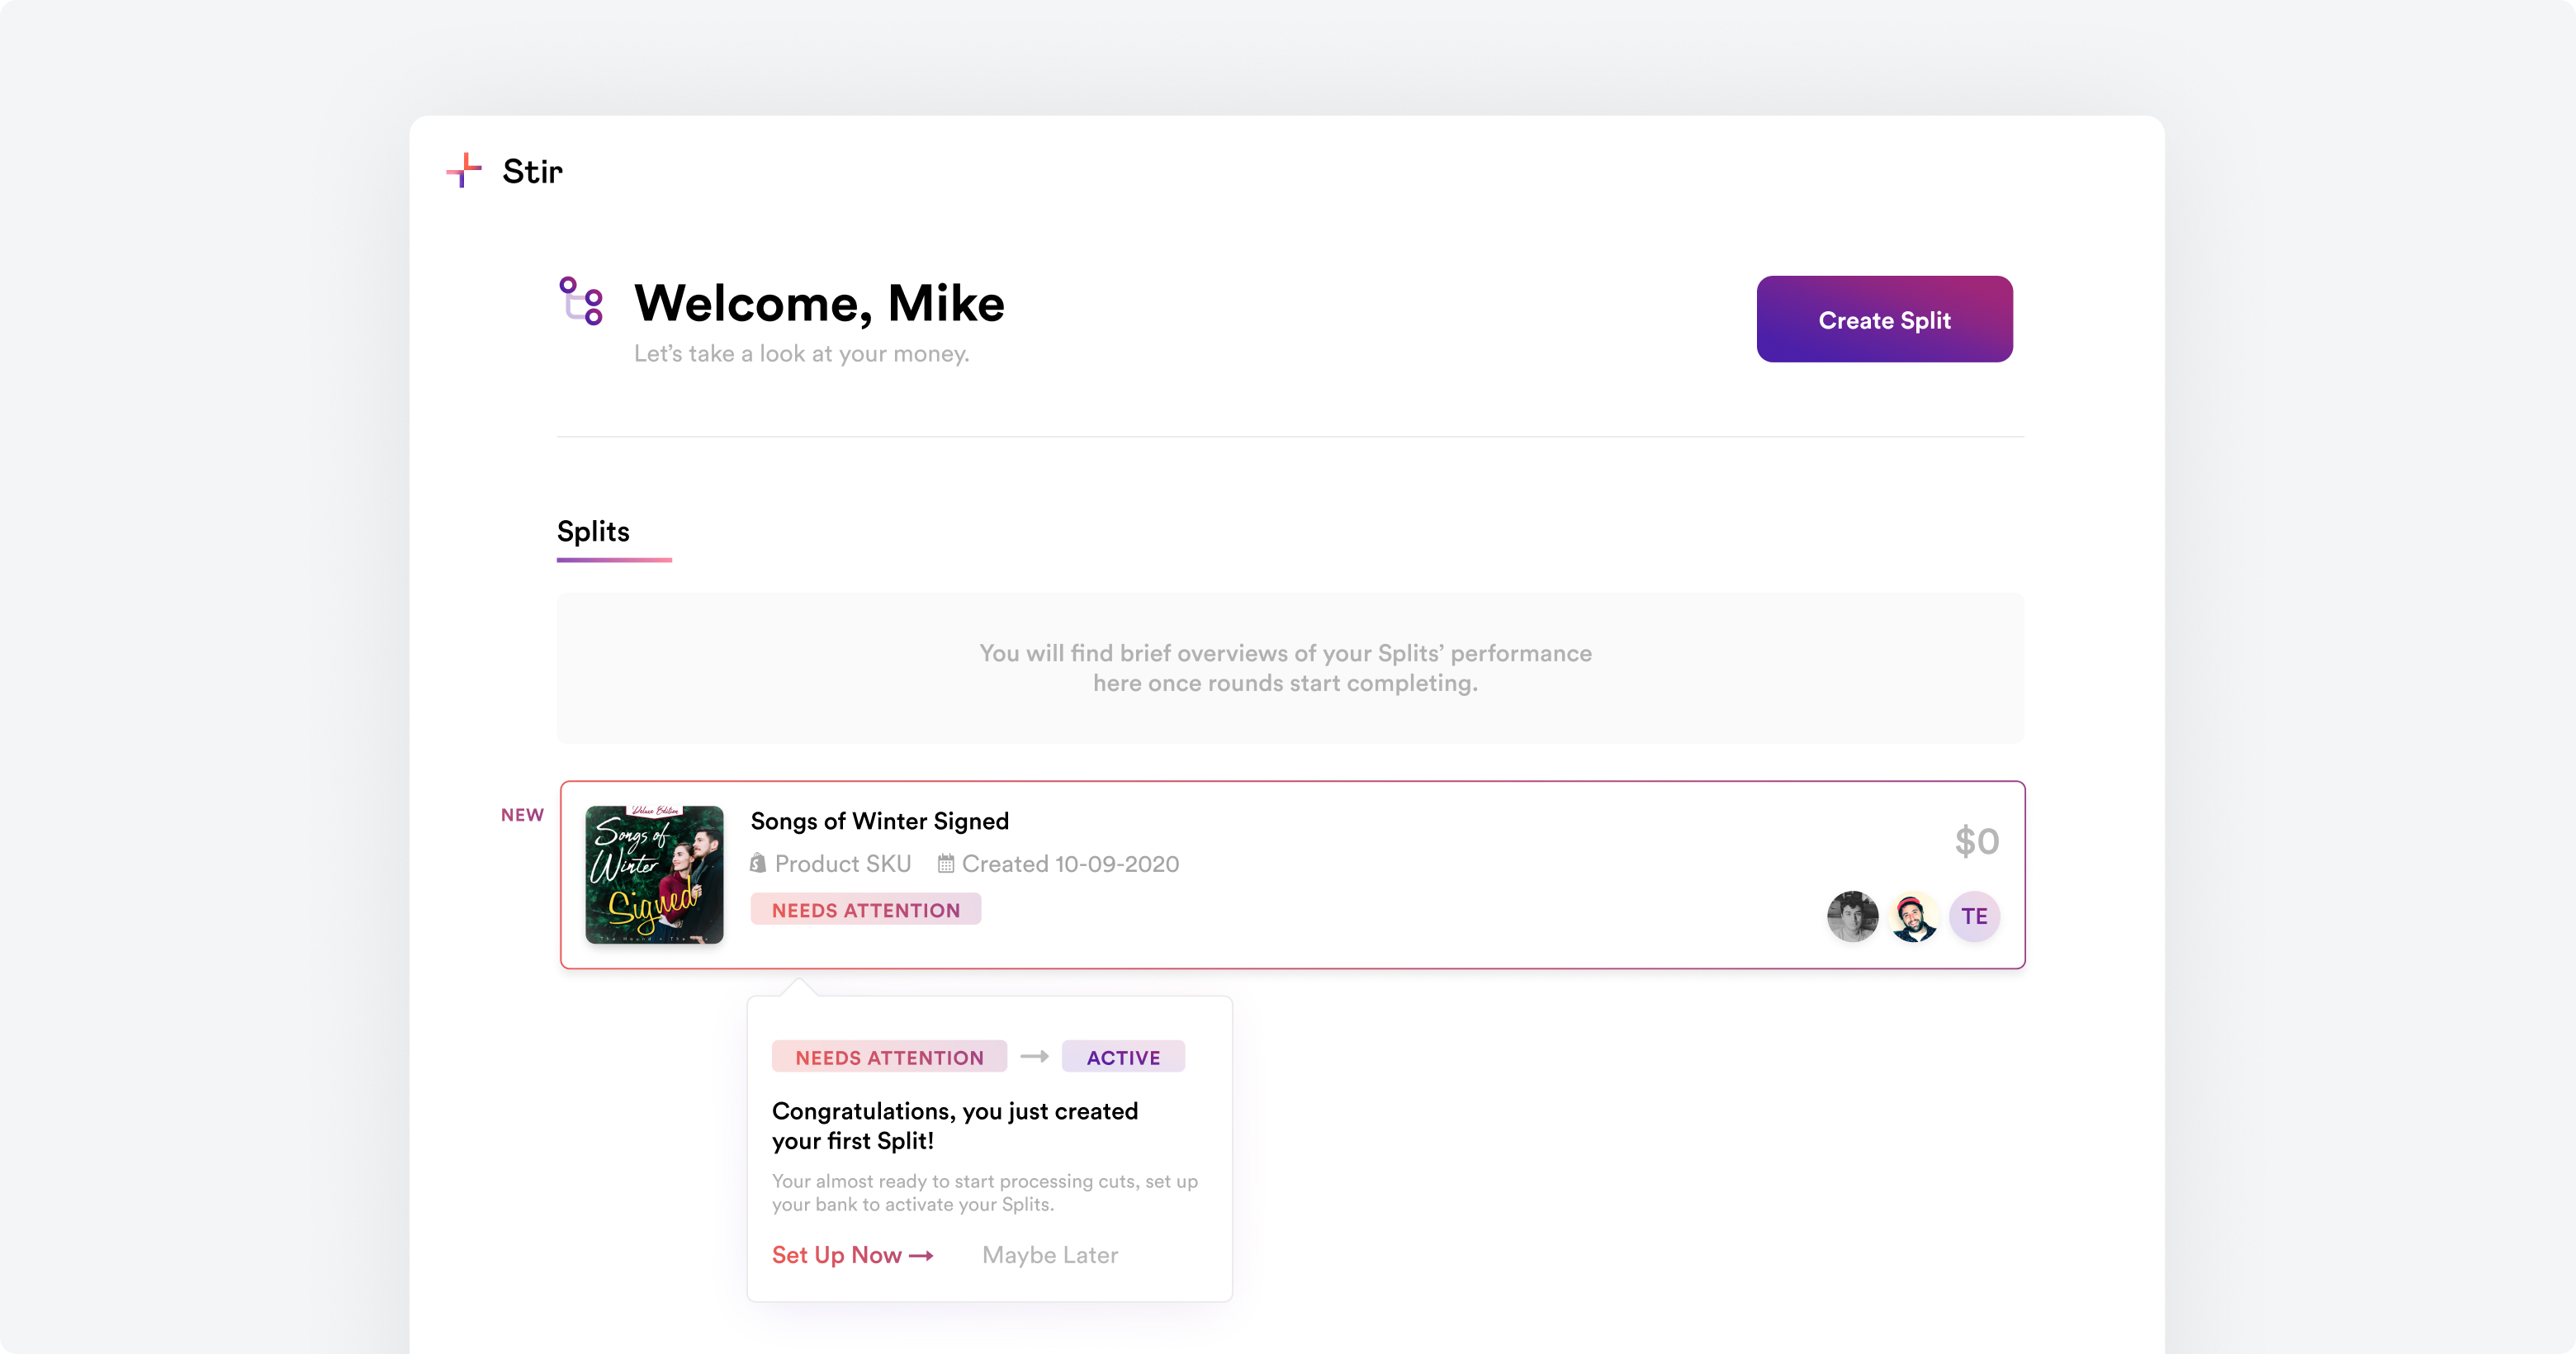Click the calendar icon next to Created date
Image resolution: width=2576 pixels, height=1354 pixels.
[946, 863]
